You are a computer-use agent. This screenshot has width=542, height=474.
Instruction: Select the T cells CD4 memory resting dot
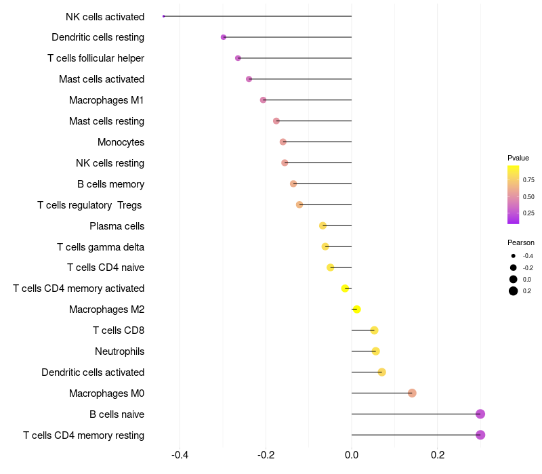pos(480,435)
